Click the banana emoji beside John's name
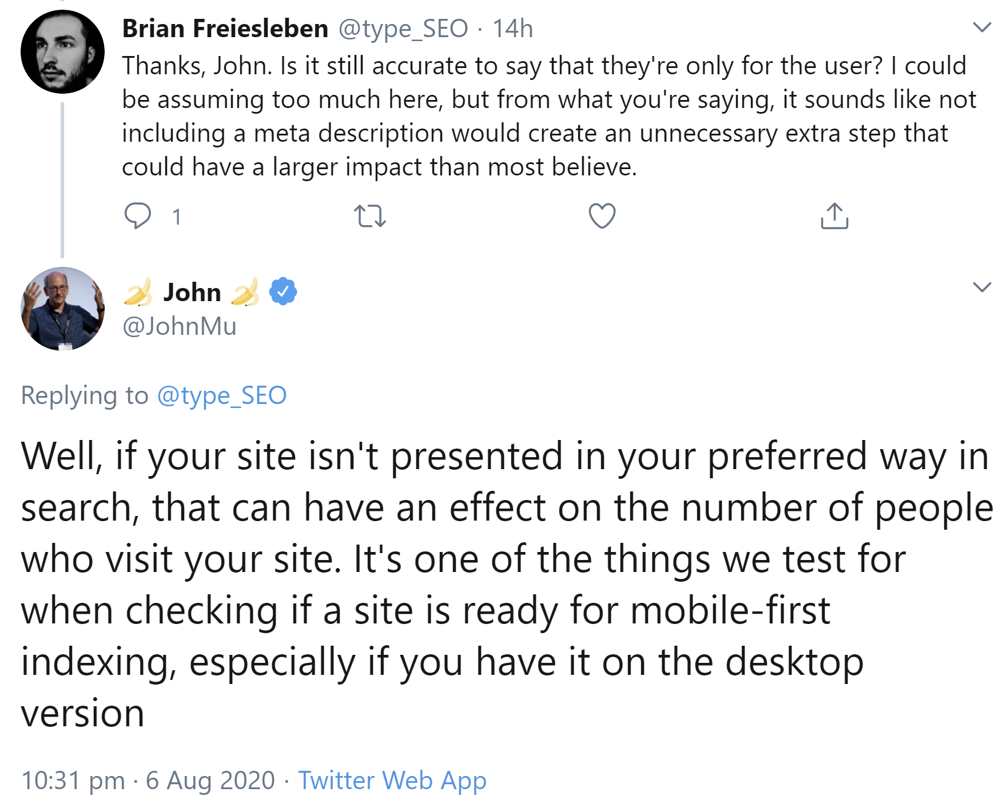 tap(137, 291)
